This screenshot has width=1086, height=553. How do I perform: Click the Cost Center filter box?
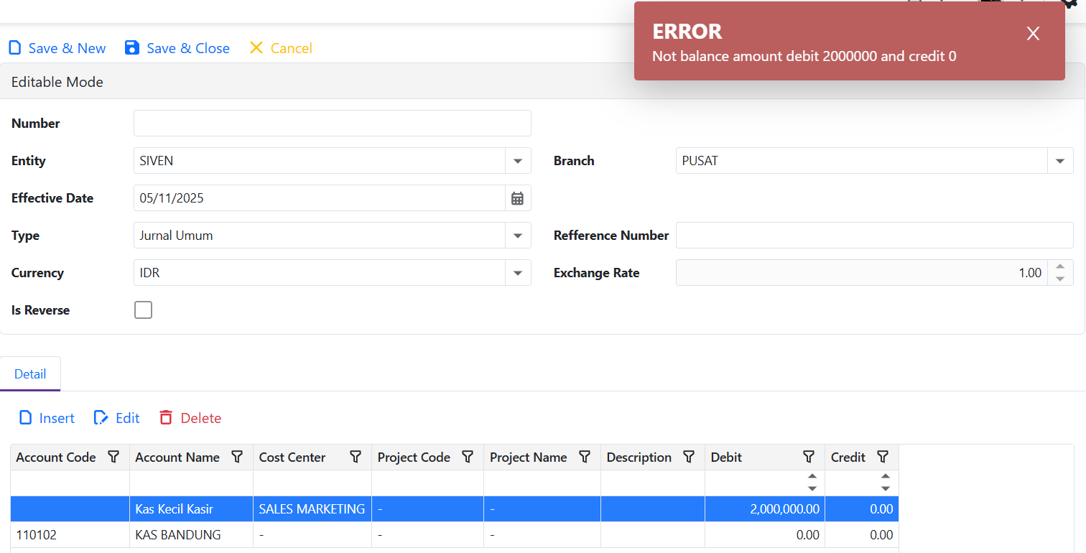312,483
